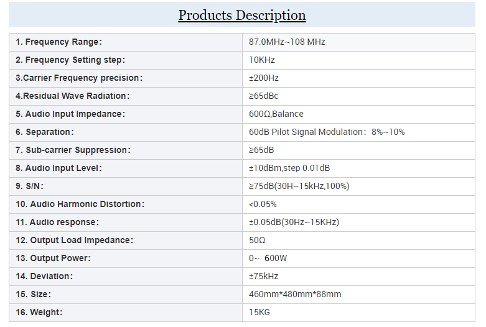Click the Sub-carrier Suppression label

coord(73,150)
